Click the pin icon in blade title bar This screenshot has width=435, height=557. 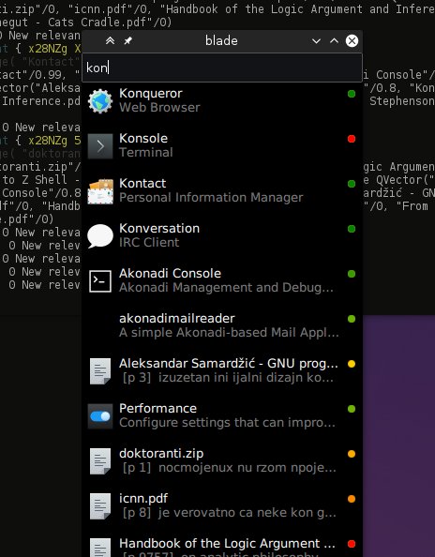127,41
